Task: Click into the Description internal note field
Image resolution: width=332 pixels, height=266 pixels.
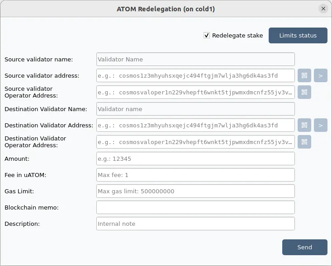Action: point(195,224)
